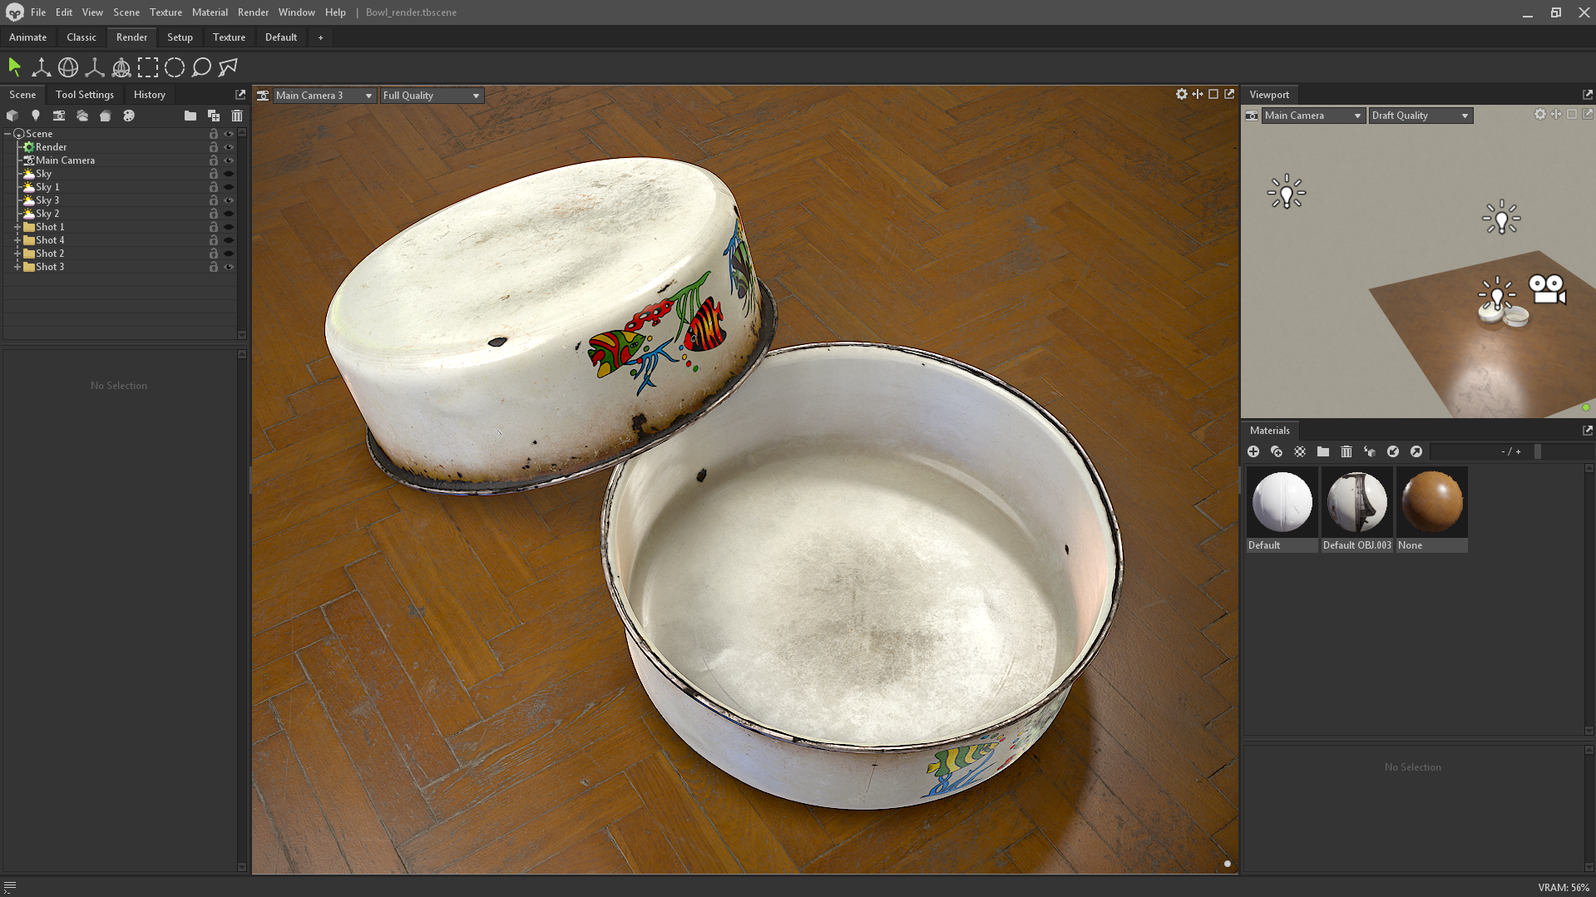Create new material with plus icon
1596x897 pixels.
(x=1253, y=451)
